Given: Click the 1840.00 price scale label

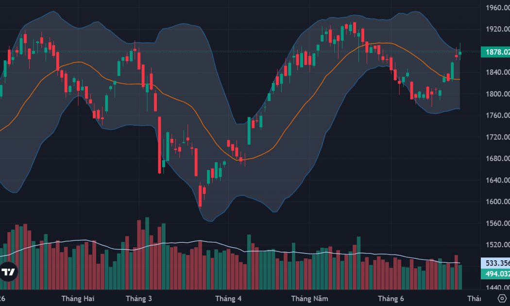Looking at the screenshot, I should point(498,72).
